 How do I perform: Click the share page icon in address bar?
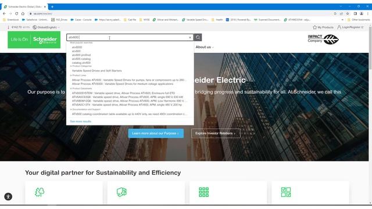pyautogui.click(x=341, y=14)
